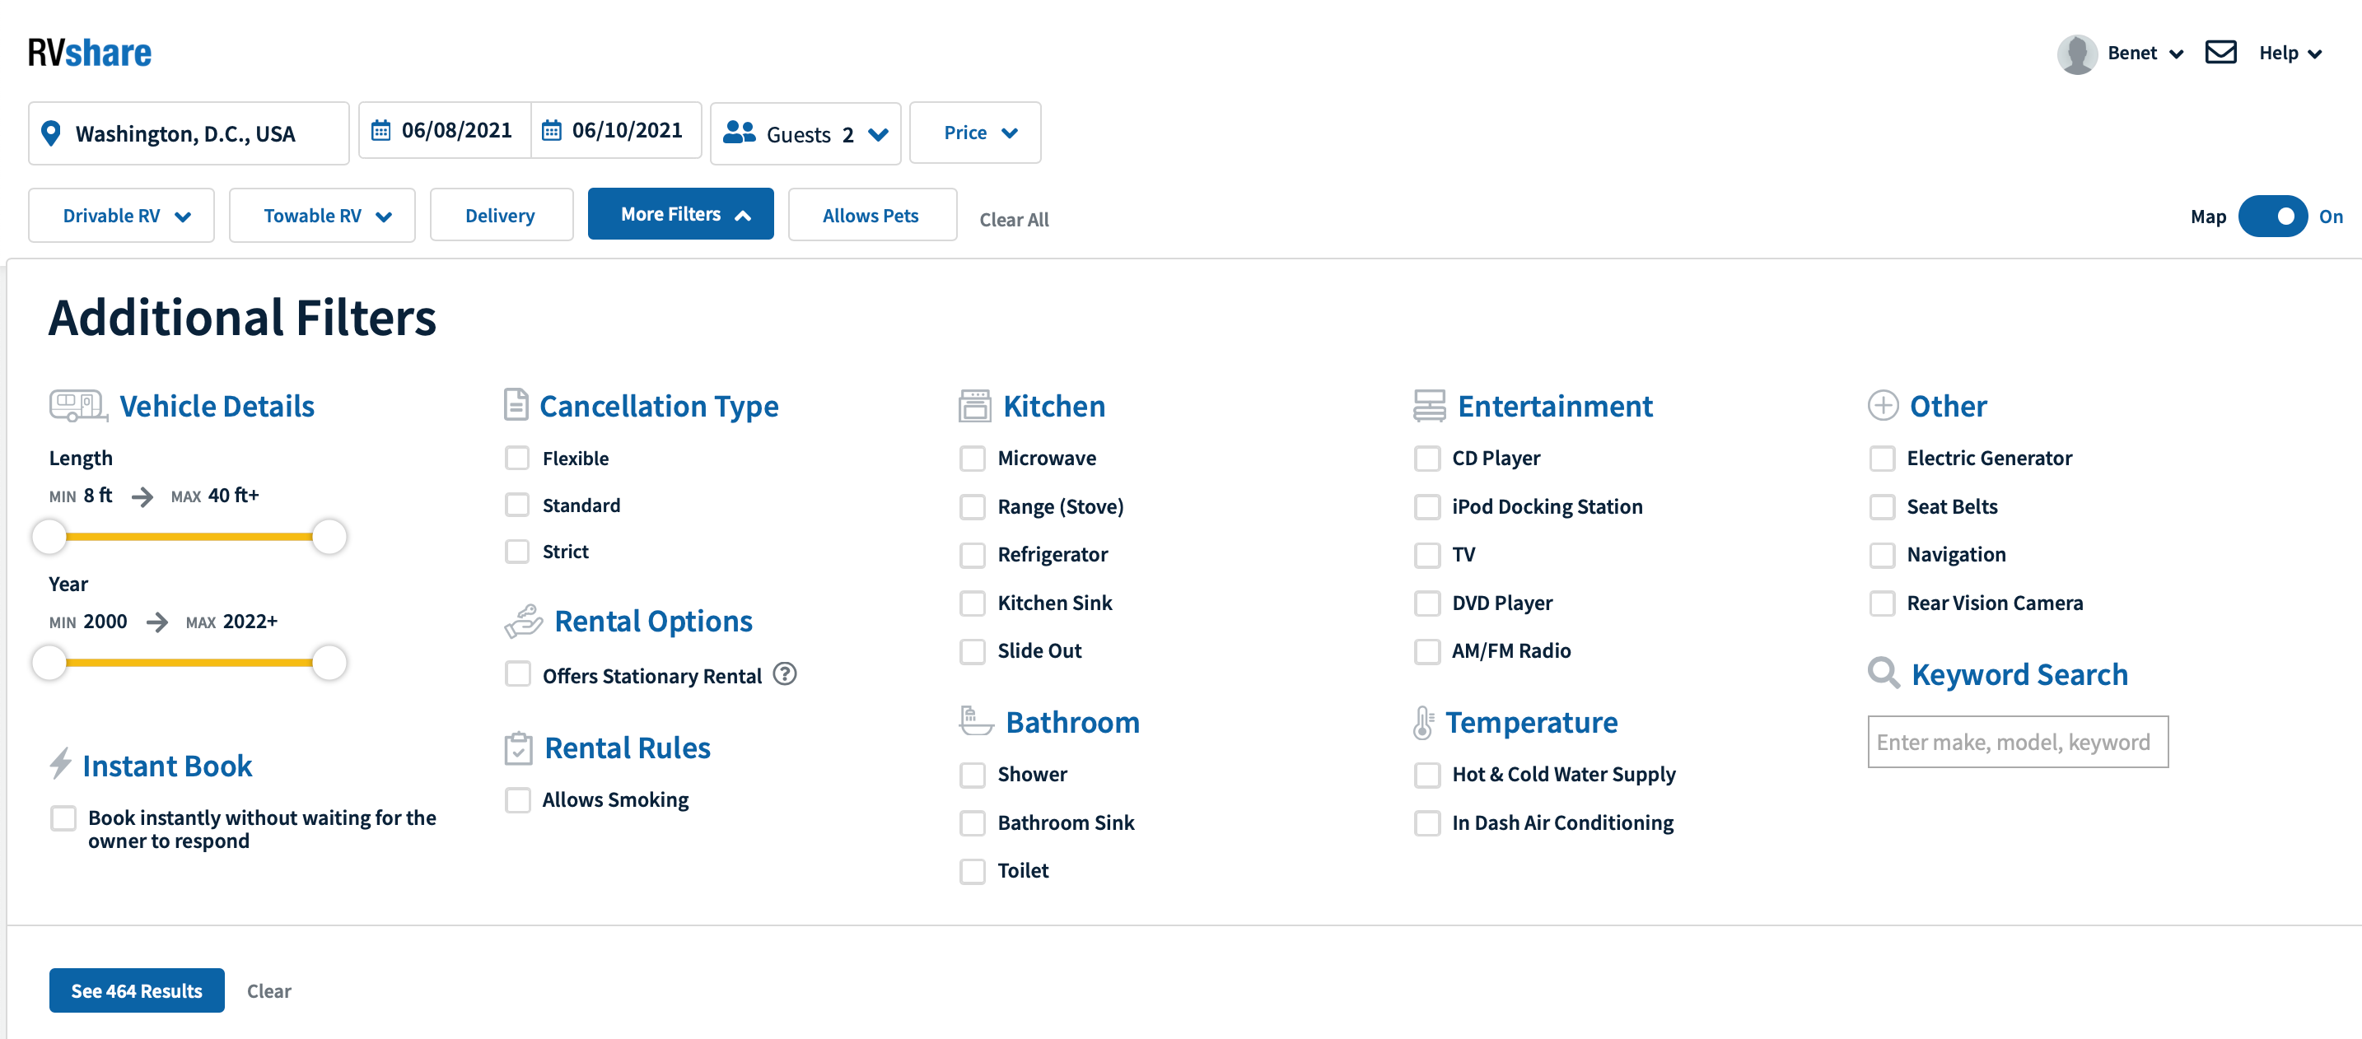The width and height of the screenshot is (2362, 1039).
Task: Click the Keyword Search magnifier icon
Action: coord(1883,673)
